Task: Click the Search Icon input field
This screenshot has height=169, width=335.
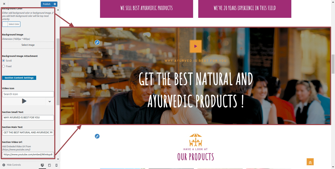Action: (x=28, y=94)
